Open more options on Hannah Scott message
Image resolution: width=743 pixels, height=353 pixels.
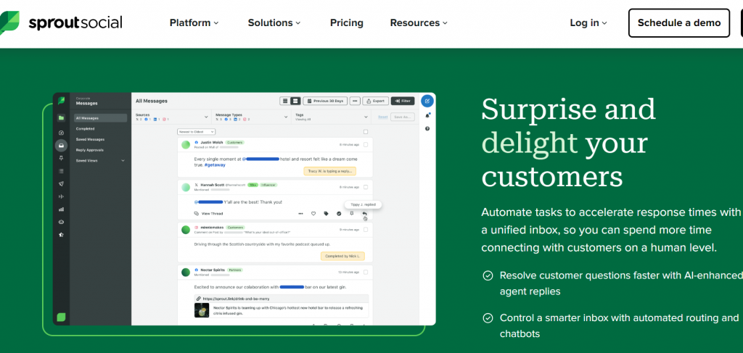point(300,213)
